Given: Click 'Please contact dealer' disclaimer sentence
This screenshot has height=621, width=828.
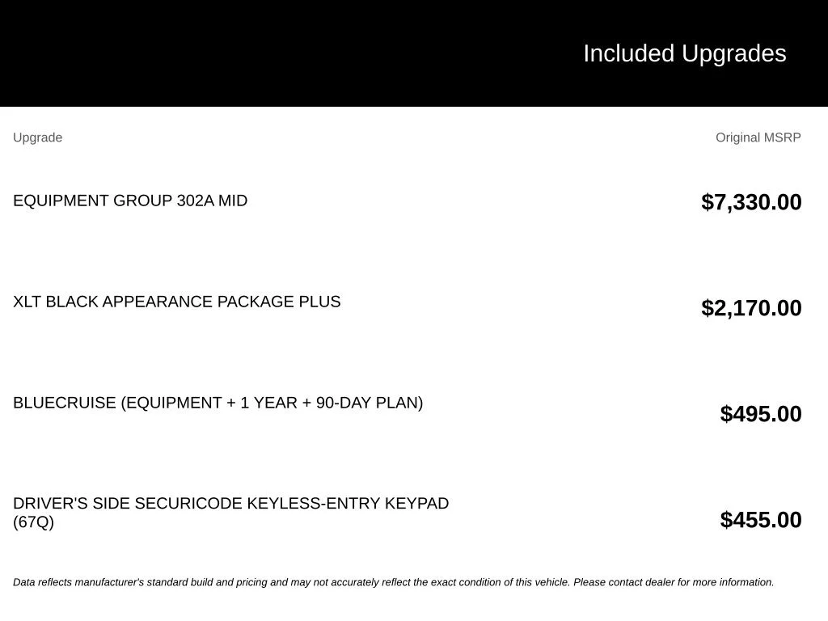Looking at the screenshot, I should pos(674,582).
